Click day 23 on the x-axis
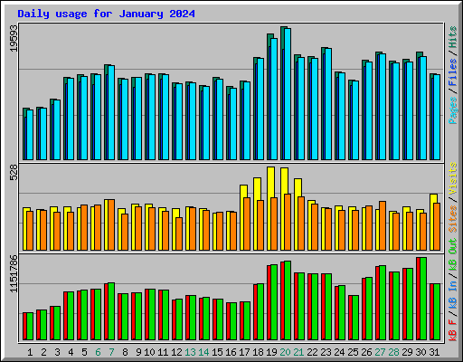Screen dimensions: 463x362 pos(326,352)
